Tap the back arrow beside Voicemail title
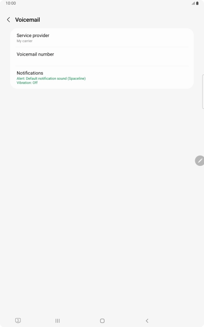This screenshot has height=327, width=204. pos(8,20)
